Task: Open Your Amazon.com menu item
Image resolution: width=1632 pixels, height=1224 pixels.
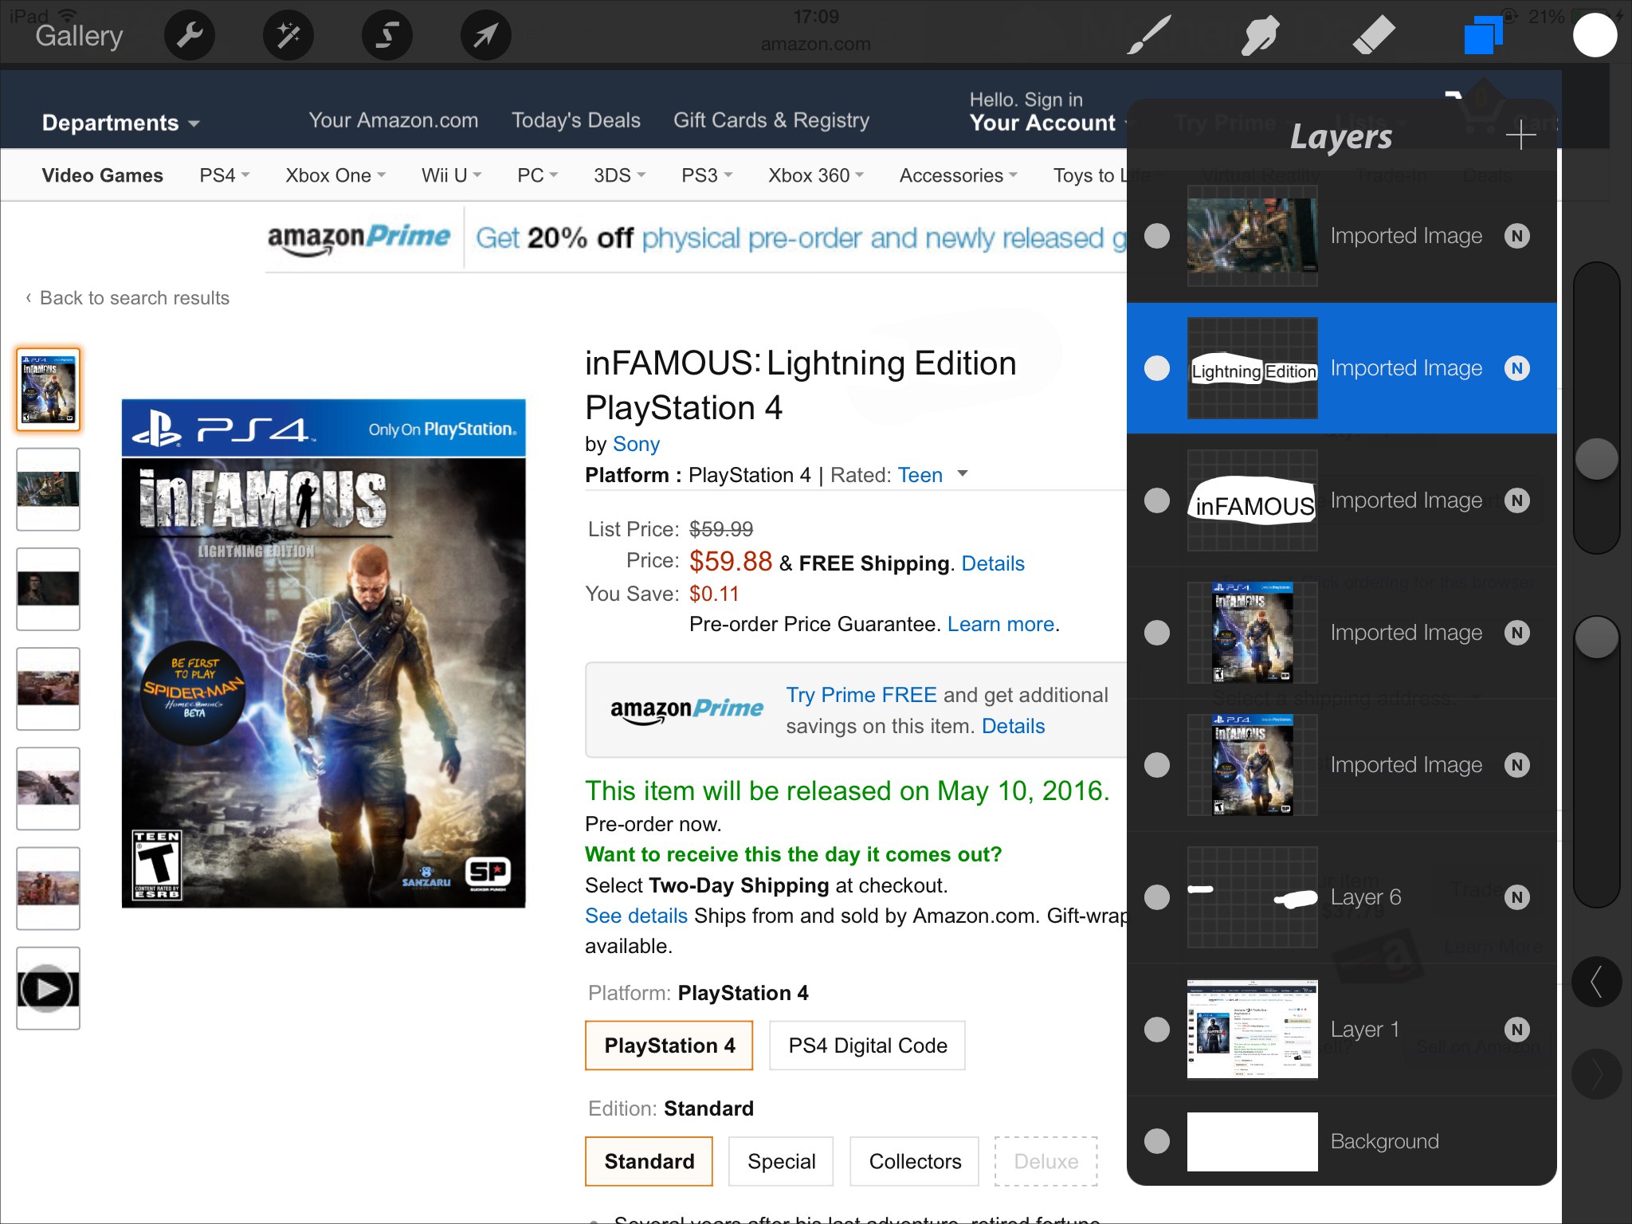Action: coord(394,120)
